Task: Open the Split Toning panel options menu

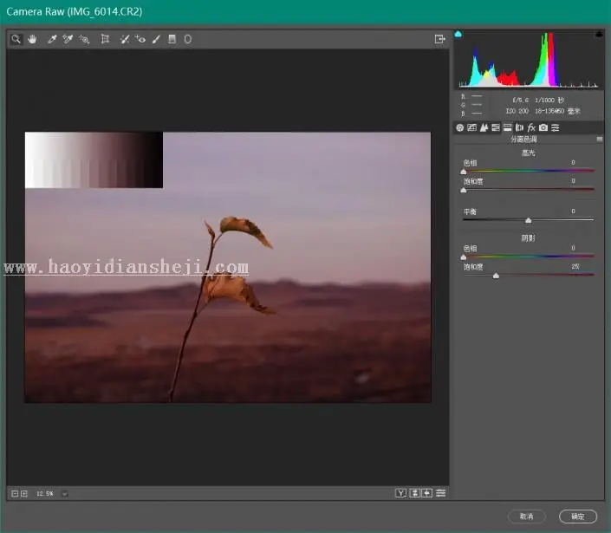Action: 600,139
